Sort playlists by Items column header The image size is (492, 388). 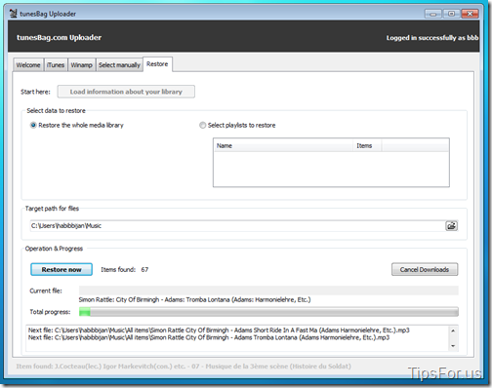[367, 145]
